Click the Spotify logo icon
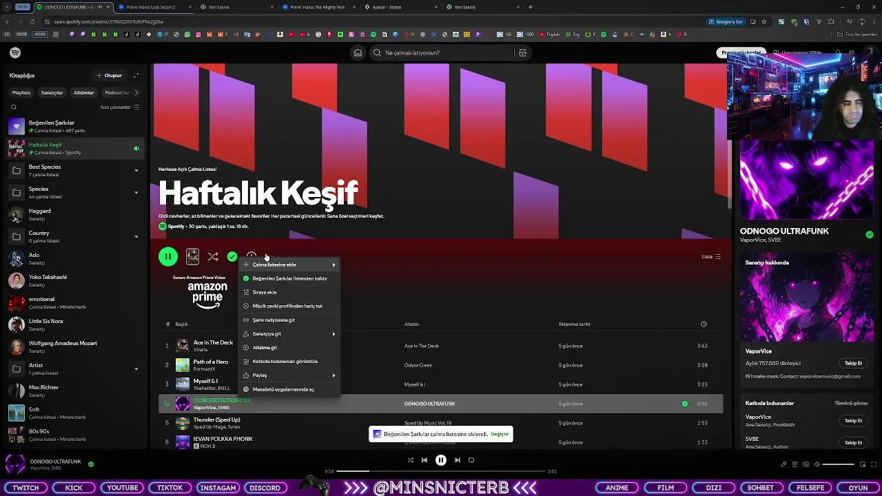The width and height of the screenshot is (882, 496). pos(15,53)
